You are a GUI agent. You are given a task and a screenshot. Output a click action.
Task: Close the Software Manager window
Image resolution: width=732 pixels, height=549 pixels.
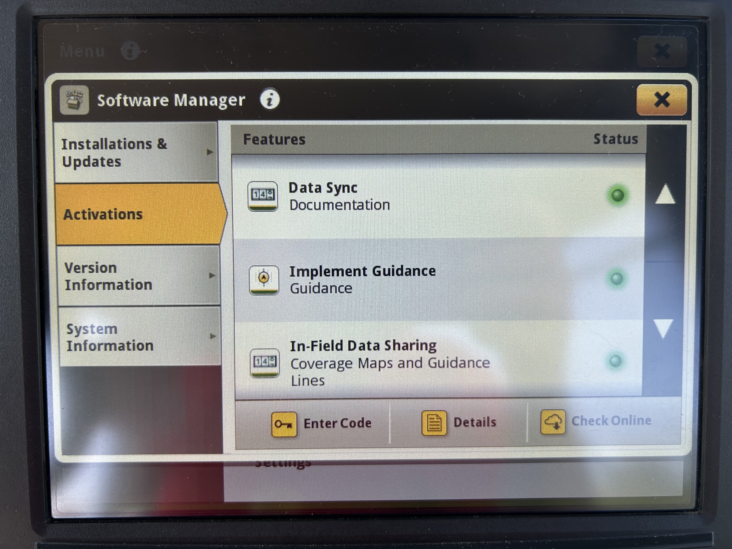coord(661,100)
